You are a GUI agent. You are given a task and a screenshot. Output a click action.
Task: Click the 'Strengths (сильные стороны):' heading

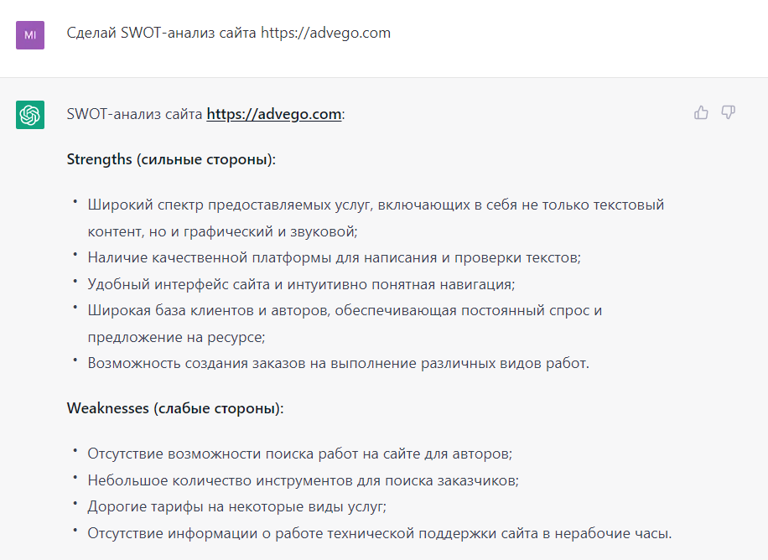click(x=171, y=159)
